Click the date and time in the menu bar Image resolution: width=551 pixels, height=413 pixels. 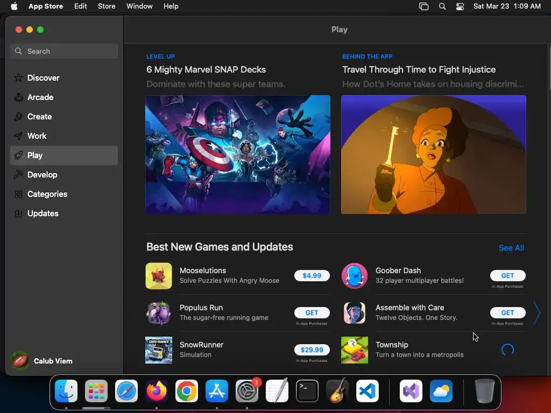pos(507,6)
